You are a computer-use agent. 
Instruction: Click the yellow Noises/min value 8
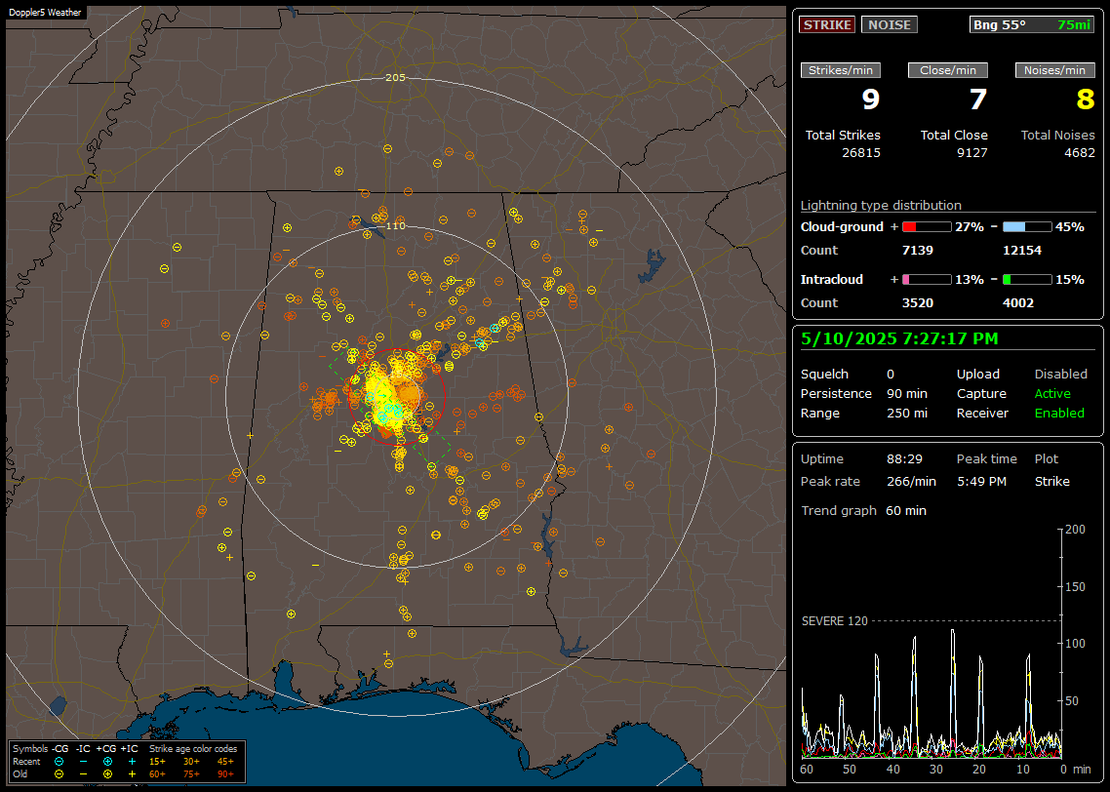coord(1086,99)
